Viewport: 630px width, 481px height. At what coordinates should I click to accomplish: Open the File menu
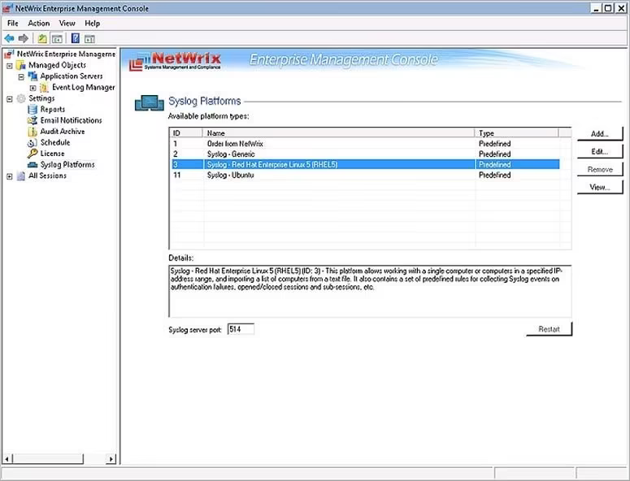[13, 24]
